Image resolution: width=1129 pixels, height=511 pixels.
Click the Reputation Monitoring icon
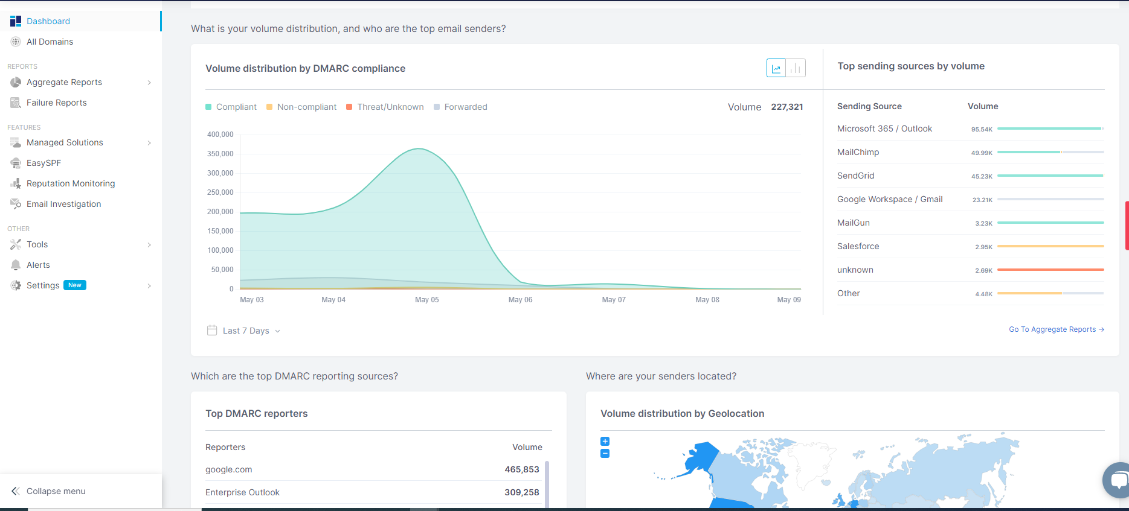(x=16, y=183)
